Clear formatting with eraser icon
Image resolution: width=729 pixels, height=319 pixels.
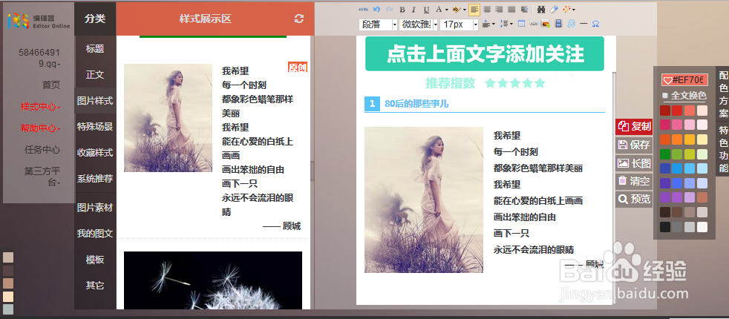point(554,10)
